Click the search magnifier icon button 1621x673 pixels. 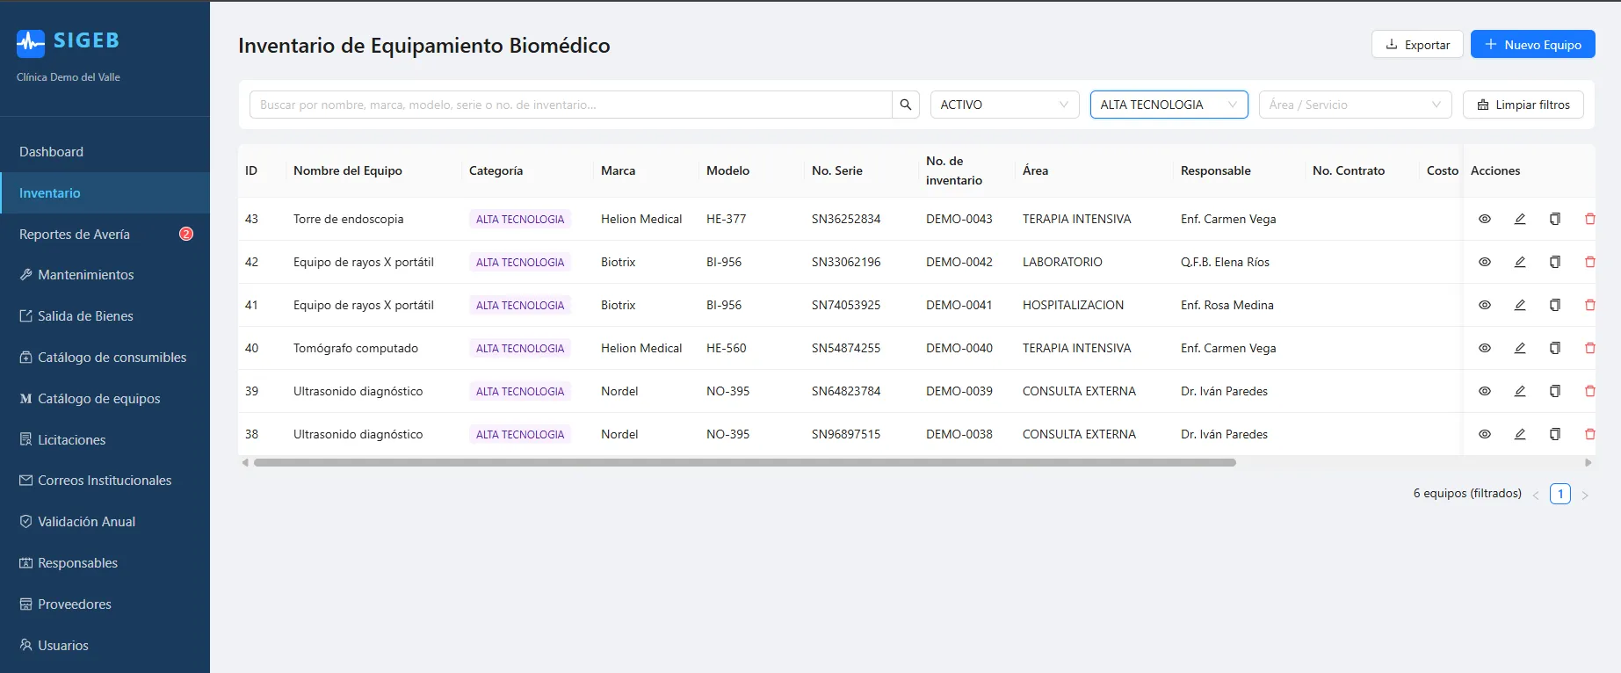[906, 105]
